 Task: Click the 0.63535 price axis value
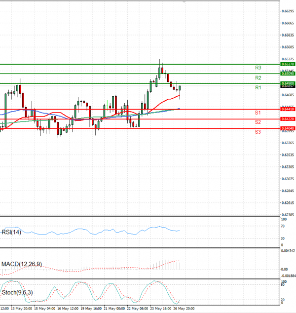pos(288,155)
